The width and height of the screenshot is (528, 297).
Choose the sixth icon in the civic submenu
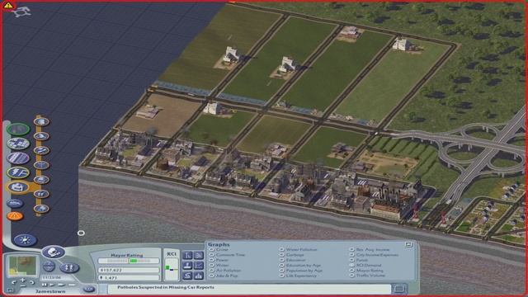tap(41, 194)
